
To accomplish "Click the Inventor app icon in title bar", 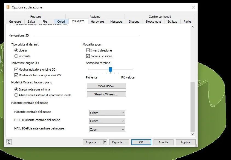I will (8, 7).
